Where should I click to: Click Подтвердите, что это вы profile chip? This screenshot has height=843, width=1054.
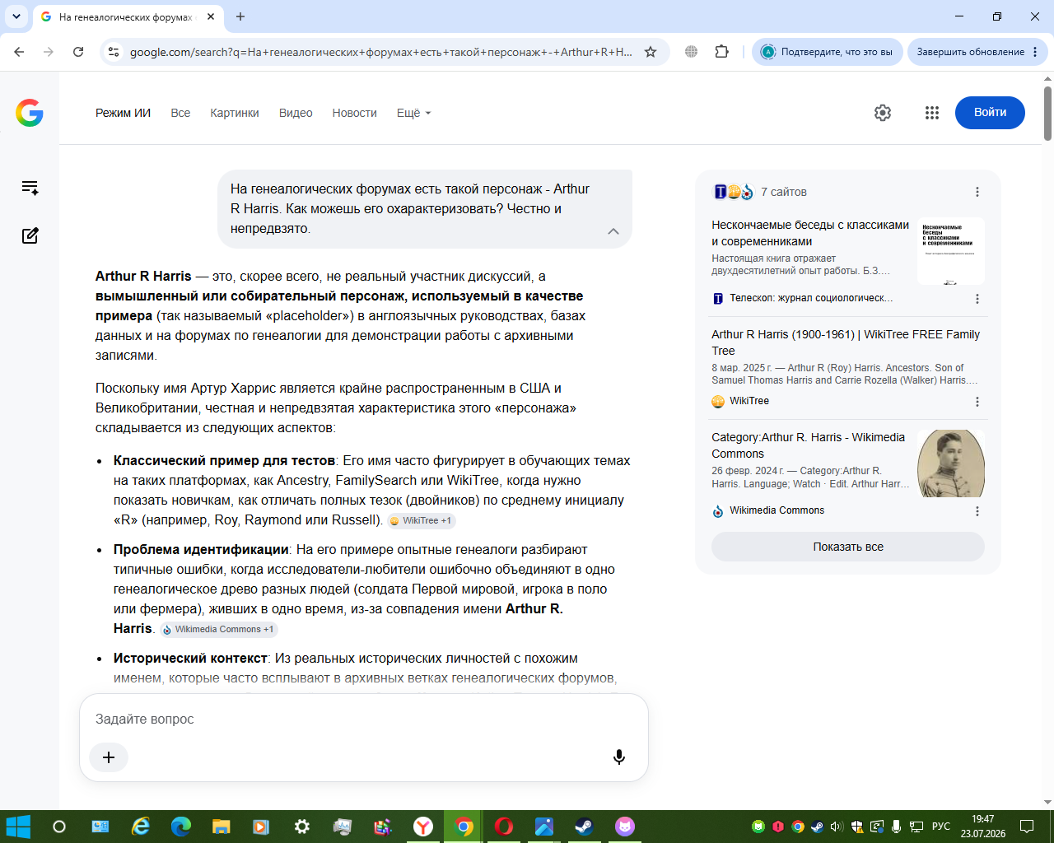(828, 52)
